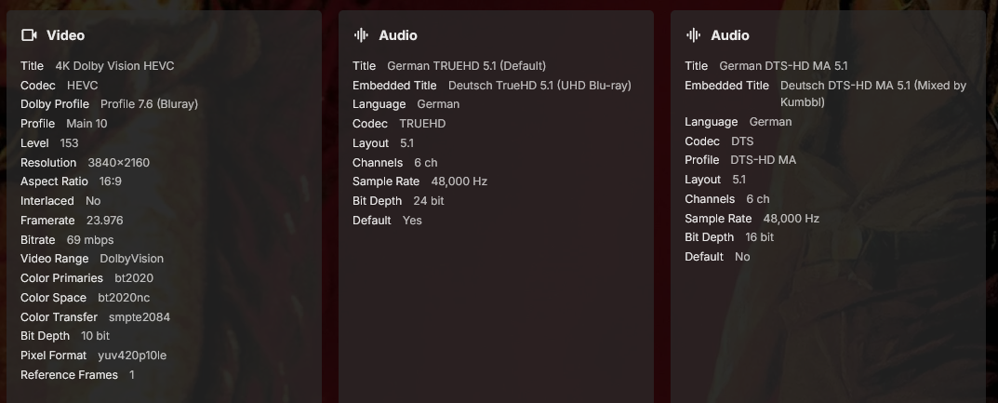Click the "Profile 7.6 (Bluray)" Dolby Profile value

[149, 104]
